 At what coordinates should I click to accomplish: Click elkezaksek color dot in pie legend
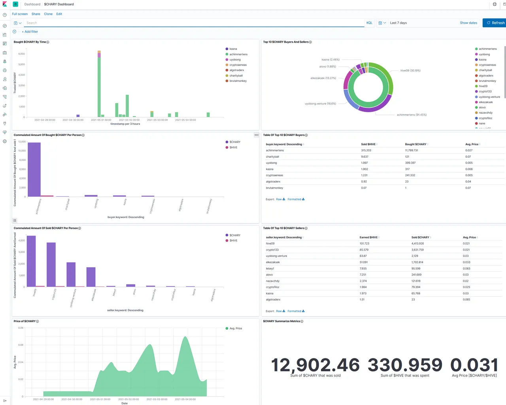[476, 102]
